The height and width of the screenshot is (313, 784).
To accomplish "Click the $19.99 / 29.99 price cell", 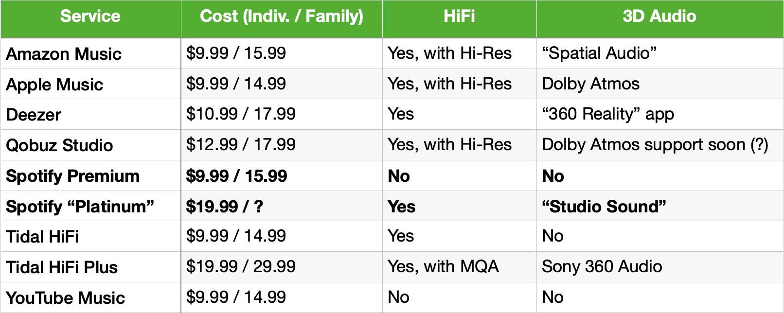I will point(282,267).
